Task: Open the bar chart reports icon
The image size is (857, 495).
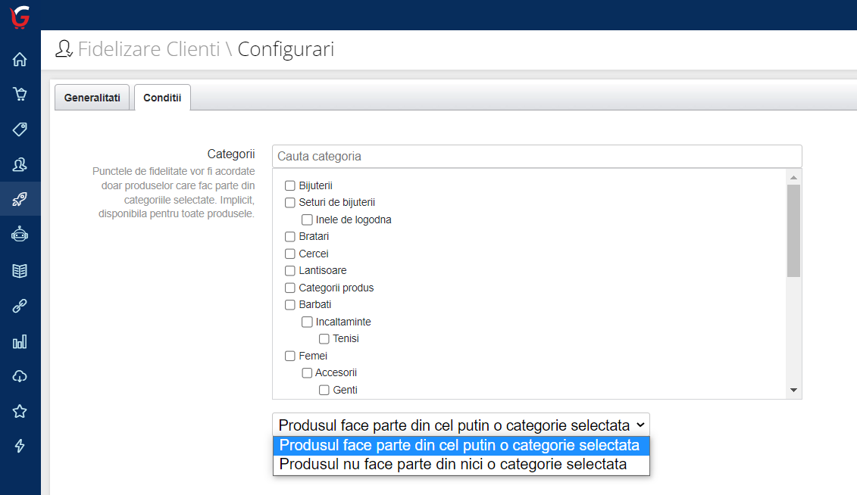Action: (x=20, y=341)
